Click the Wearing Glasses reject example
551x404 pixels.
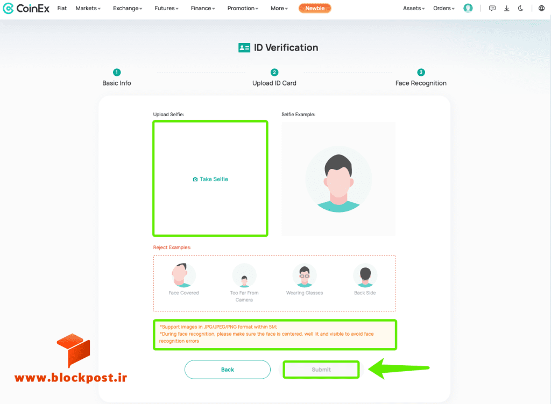click(x=305, y=279)
